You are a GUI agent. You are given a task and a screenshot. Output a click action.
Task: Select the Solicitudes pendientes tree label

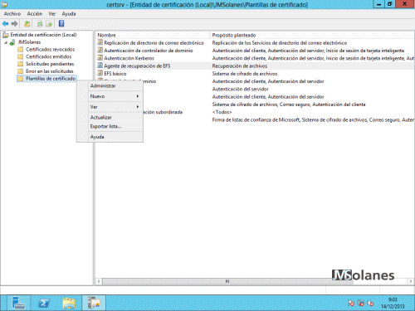[x=50, y=64]
